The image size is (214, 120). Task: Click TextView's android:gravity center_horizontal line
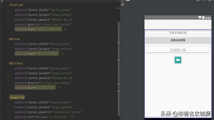43,25
